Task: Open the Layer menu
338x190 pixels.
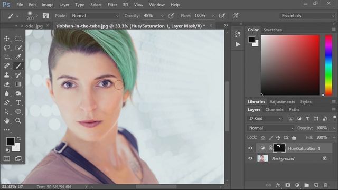Action: click(x=64, y=5)
